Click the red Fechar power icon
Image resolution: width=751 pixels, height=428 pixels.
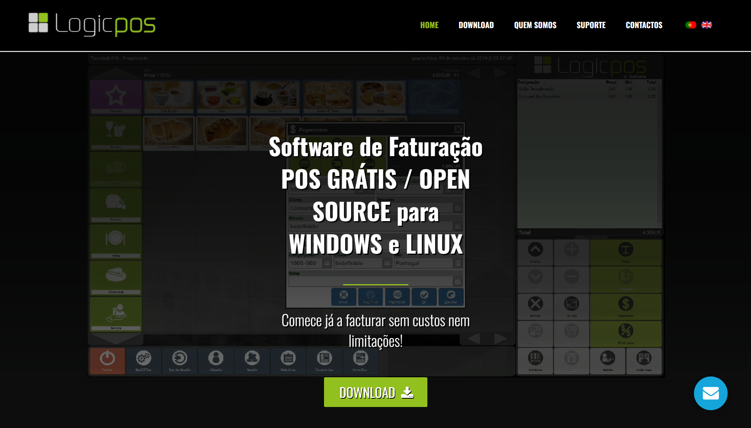[107, 360]
